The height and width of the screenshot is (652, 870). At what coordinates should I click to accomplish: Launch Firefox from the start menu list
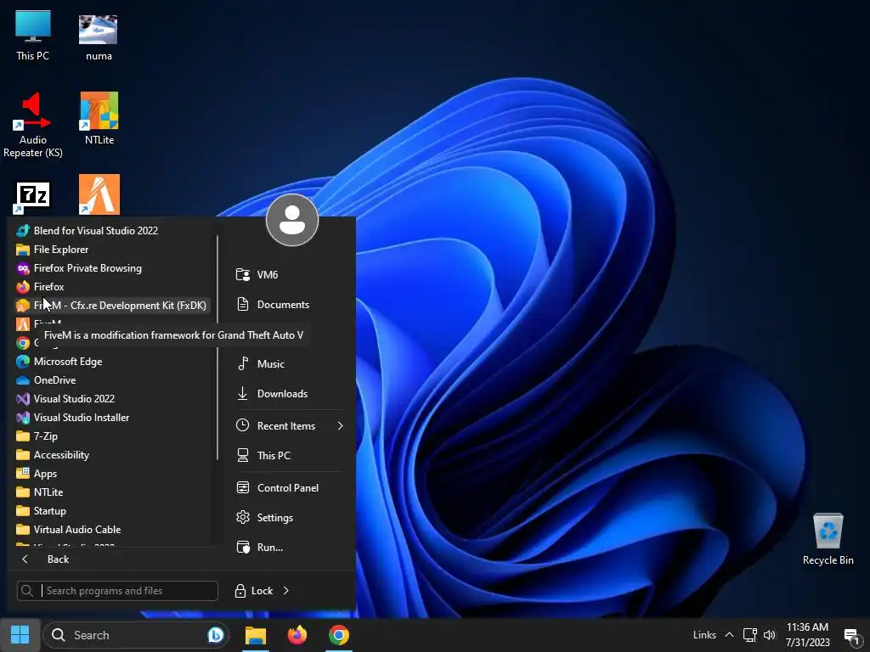(x=111, y=287)
